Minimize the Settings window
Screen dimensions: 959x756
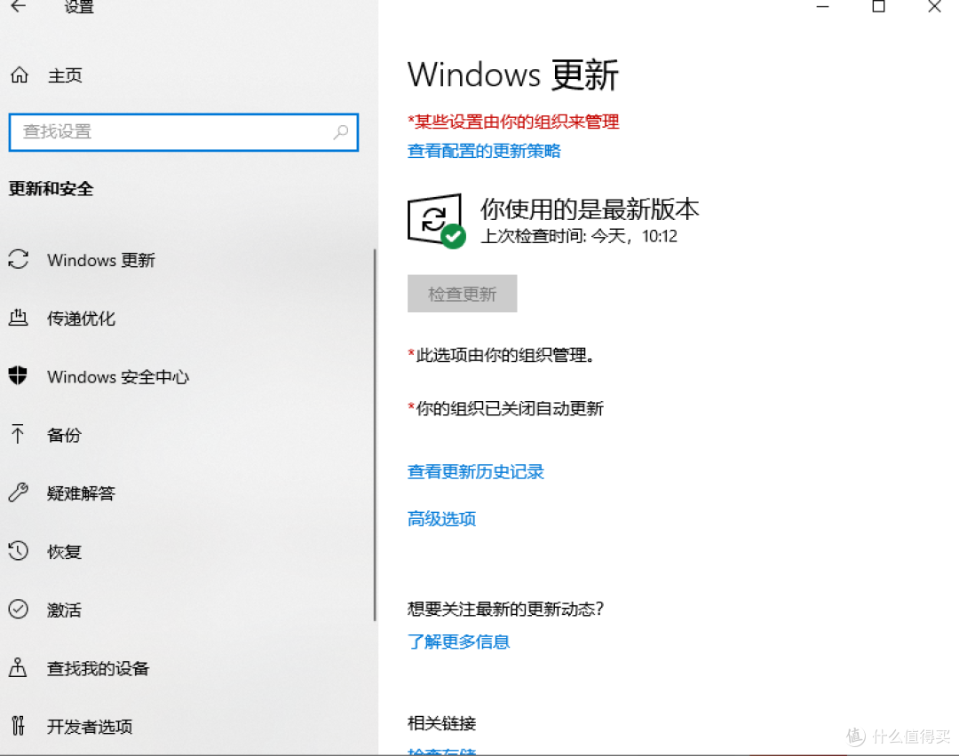822,6
